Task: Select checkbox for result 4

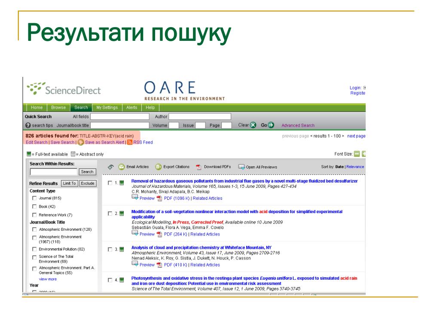Action: click(x=110, y=280)
